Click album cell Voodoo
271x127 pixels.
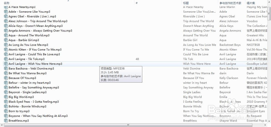[x=252, y=21]
